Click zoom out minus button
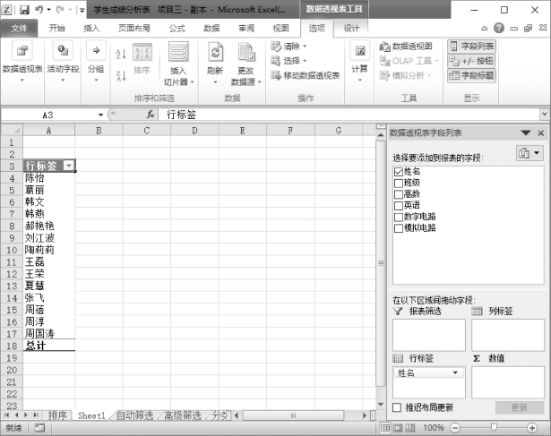 point(455,428)
